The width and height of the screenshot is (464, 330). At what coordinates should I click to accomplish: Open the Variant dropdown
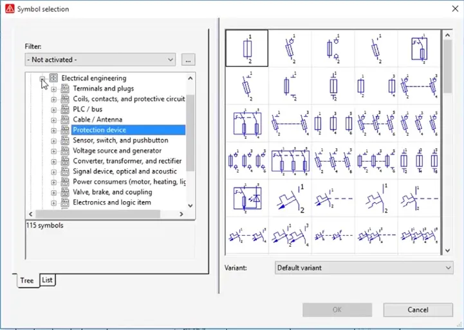tap(364, 267)
